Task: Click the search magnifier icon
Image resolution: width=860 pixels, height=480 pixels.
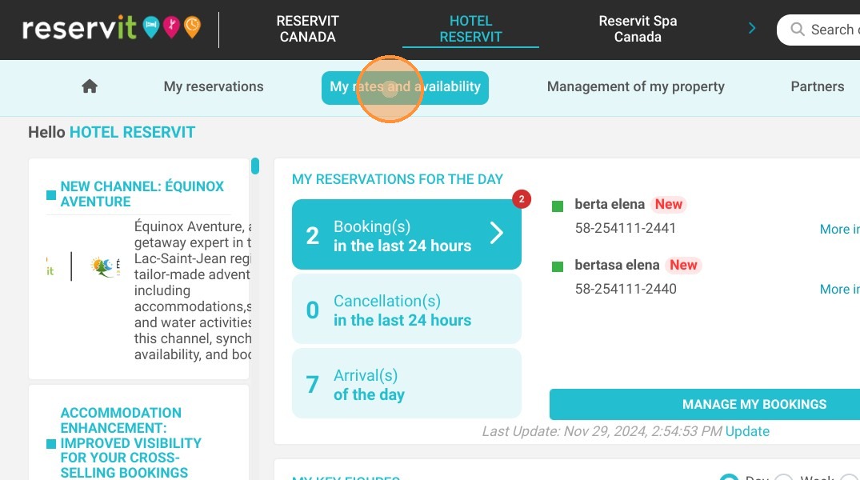Action: tap(798, 29)
